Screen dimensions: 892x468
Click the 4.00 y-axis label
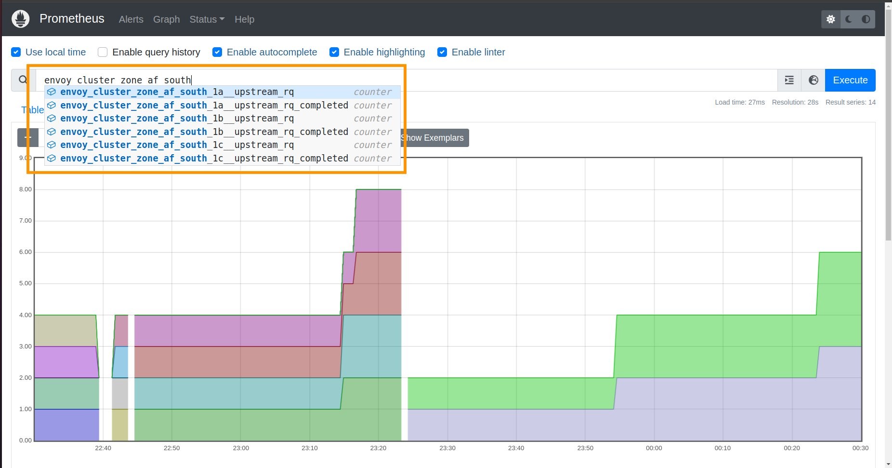tap(26, 315)
